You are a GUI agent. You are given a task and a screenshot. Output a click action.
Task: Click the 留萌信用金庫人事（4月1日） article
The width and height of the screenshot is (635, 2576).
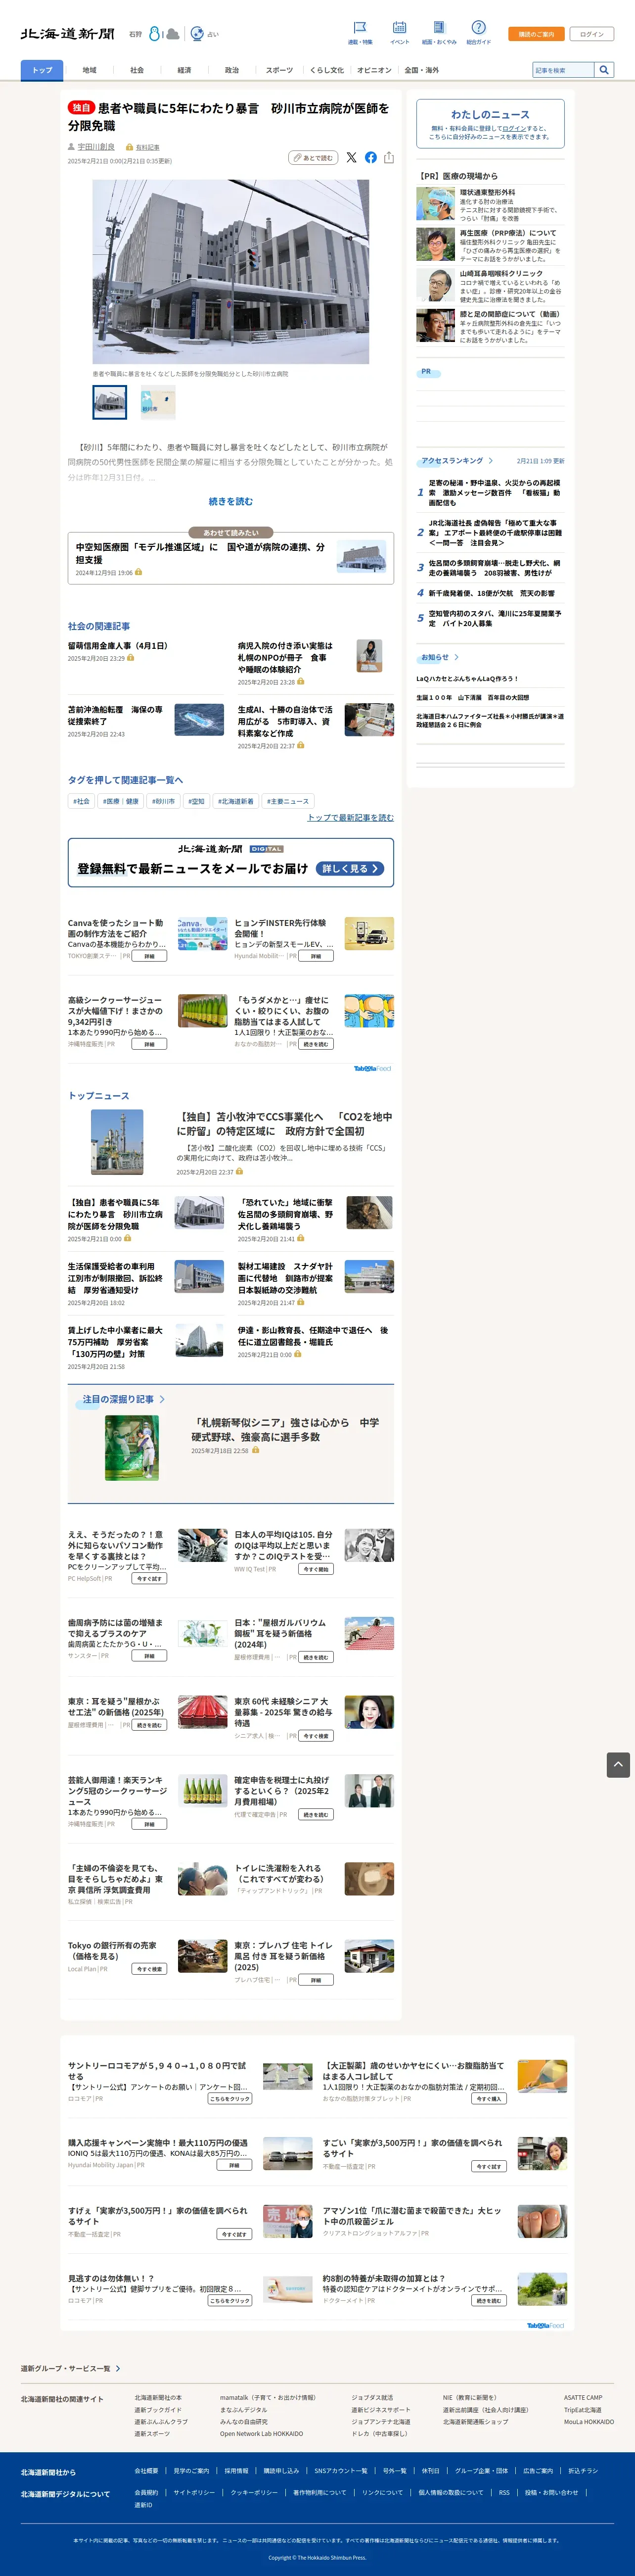[x=117, y=646]
